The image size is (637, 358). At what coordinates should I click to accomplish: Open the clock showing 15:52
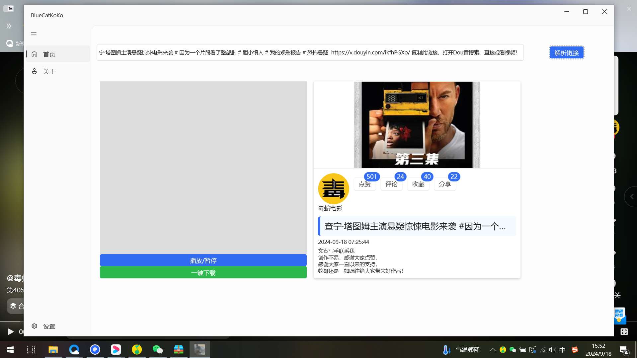point(598,350)
